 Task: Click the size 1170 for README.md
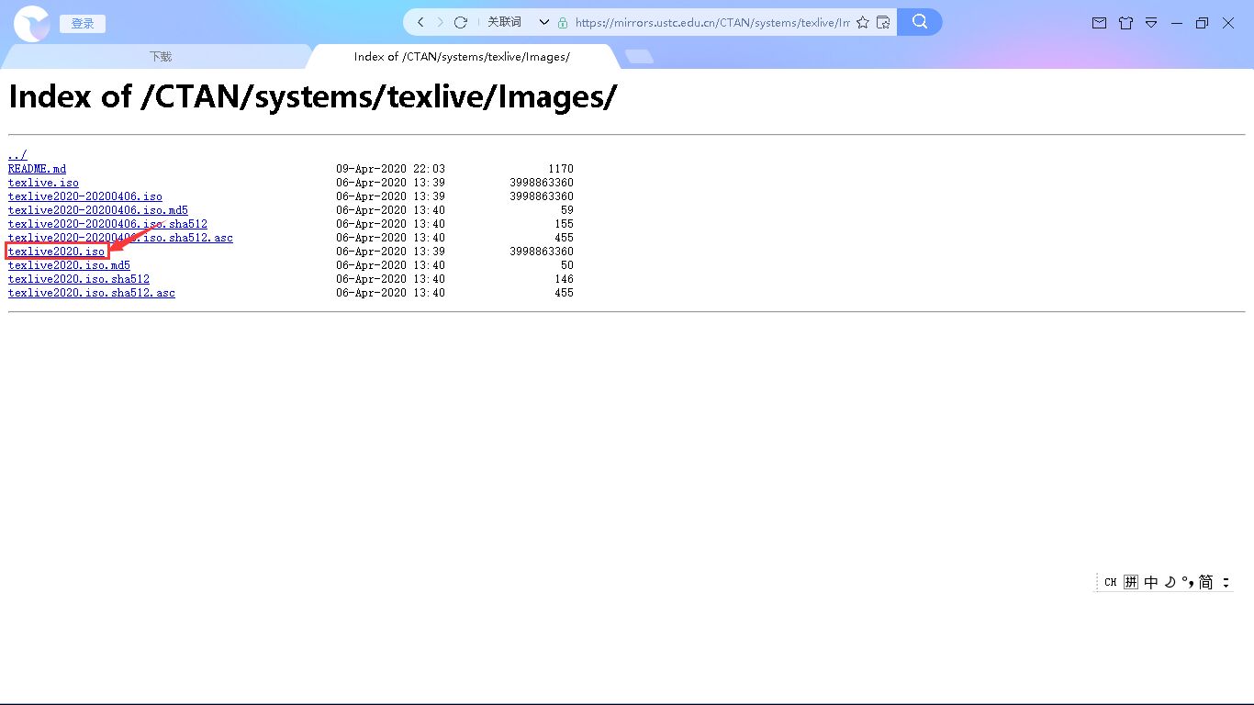coord(561,169)
